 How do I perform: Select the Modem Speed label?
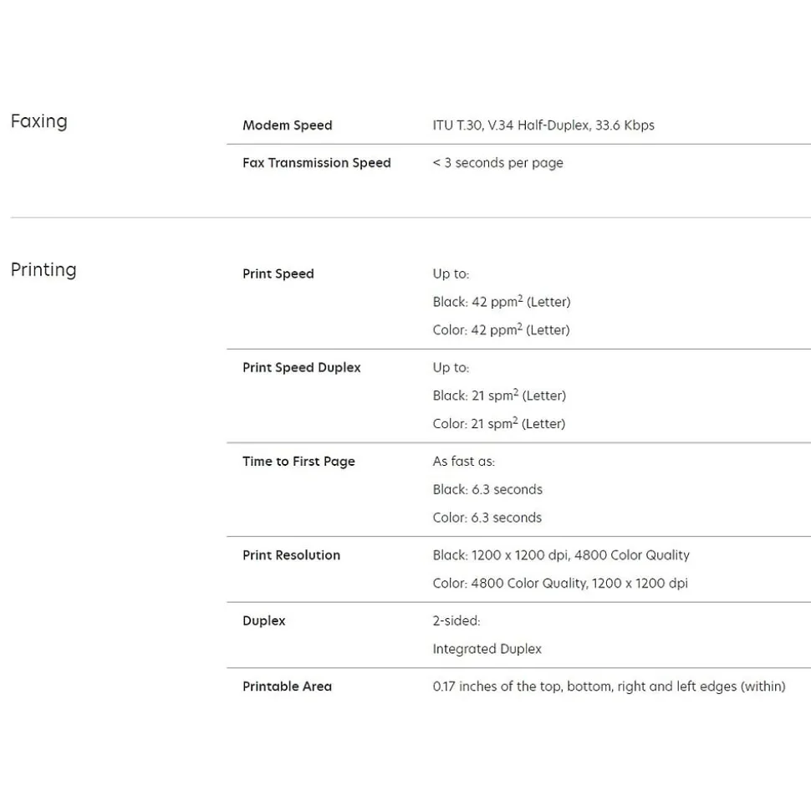pos(287,125)
